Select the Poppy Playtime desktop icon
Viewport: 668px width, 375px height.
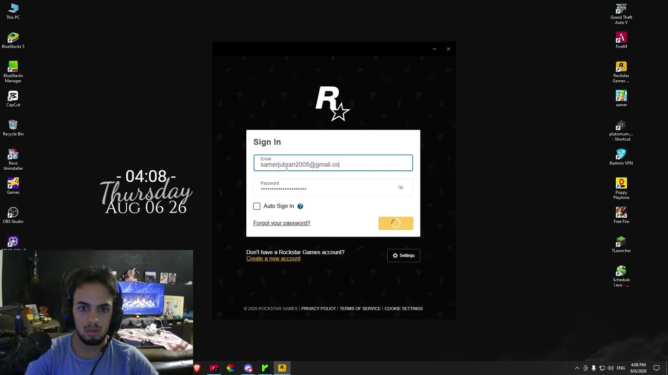pos(621,189)
